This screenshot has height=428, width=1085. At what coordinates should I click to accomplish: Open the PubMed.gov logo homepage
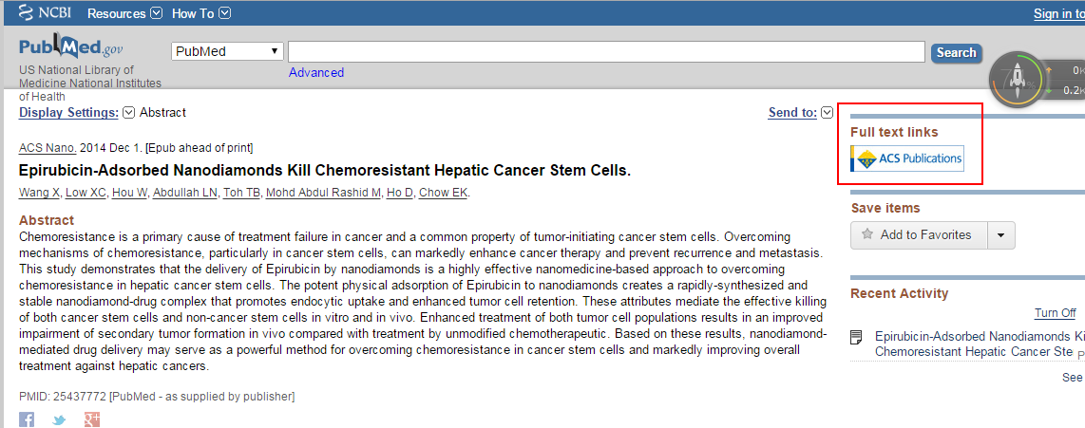pyautogui.click(x=71, y=47)
